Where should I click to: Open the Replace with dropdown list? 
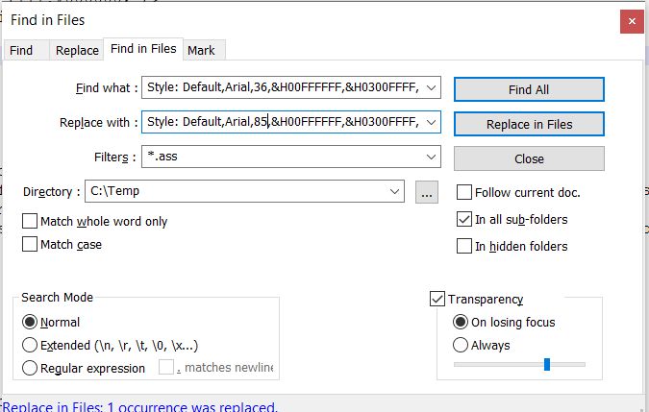click(x=431, y=123)
